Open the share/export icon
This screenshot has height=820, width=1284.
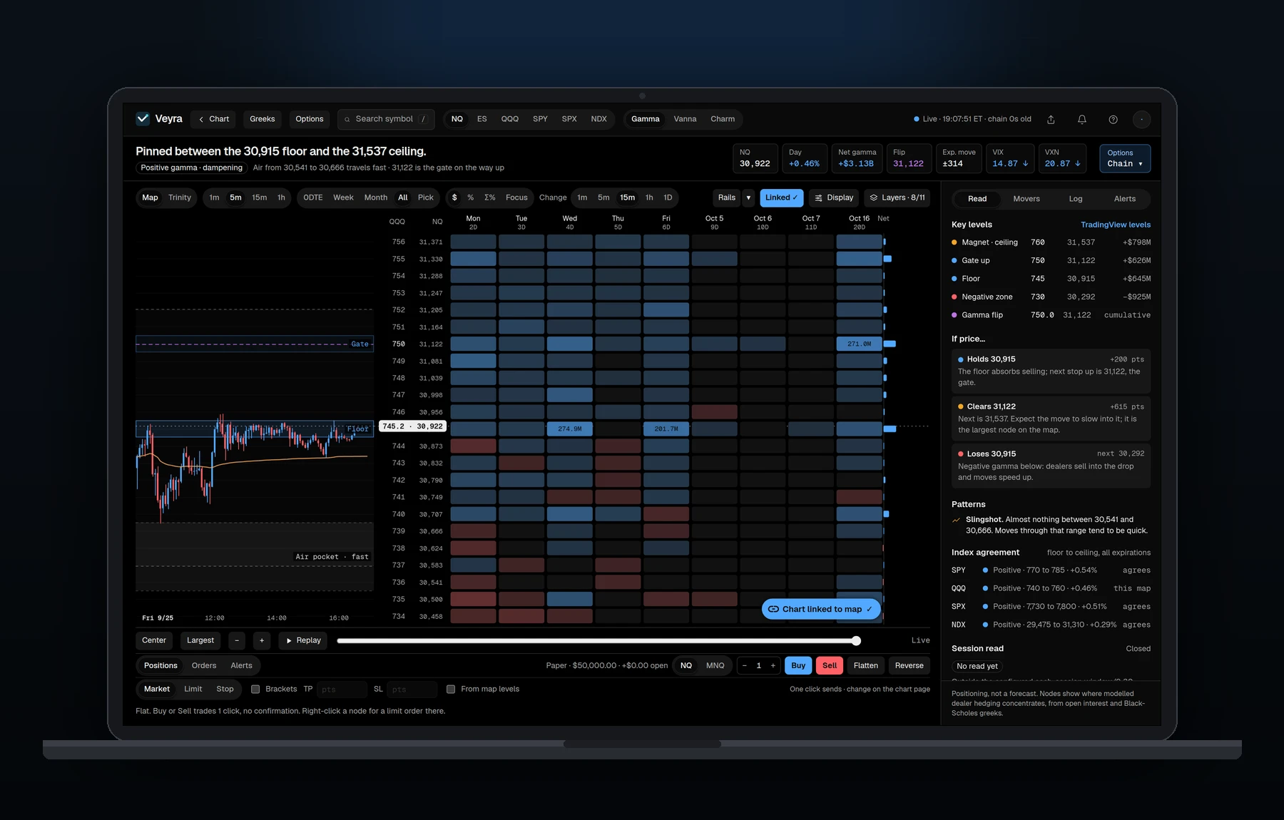pos(1051,119)
